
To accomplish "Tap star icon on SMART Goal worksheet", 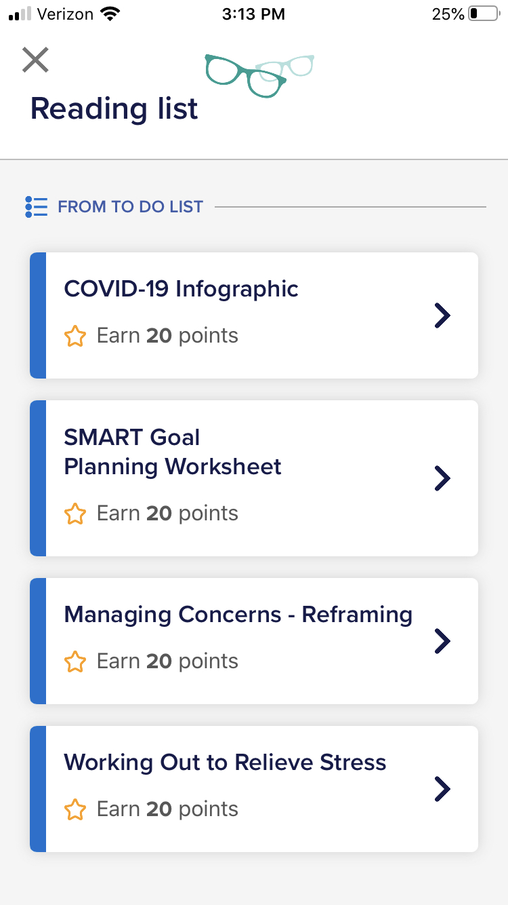I will point(75,514).
